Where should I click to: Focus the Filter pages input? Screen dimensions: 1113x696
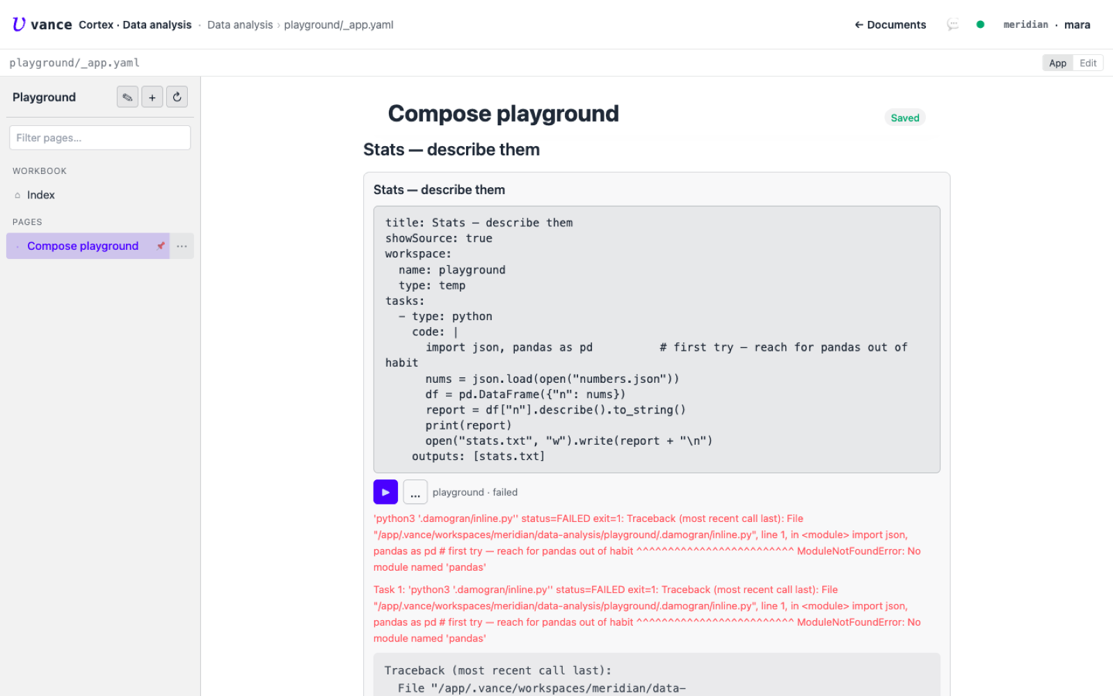pyautogui.click(x=100, y=138)
